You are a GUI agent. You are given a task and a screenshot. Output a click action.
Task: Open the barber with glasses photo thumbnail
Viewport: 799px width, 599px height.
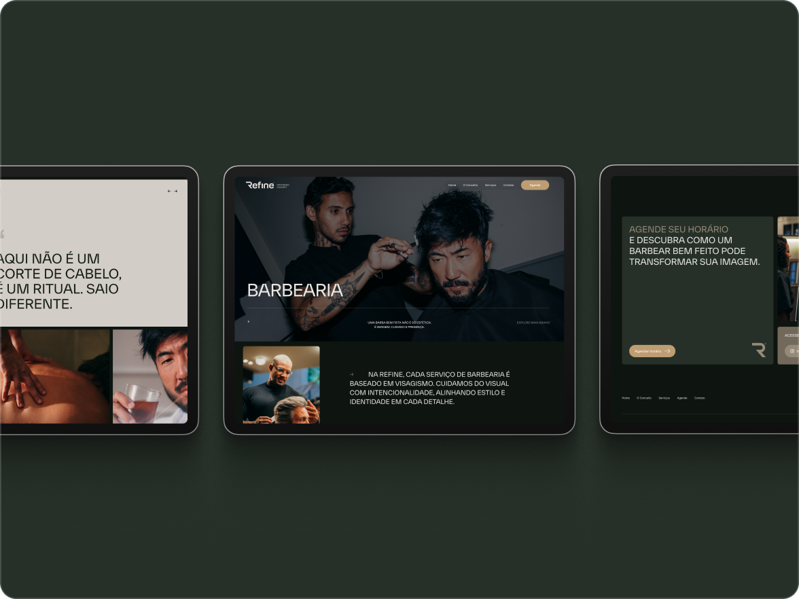click(281, 384)
